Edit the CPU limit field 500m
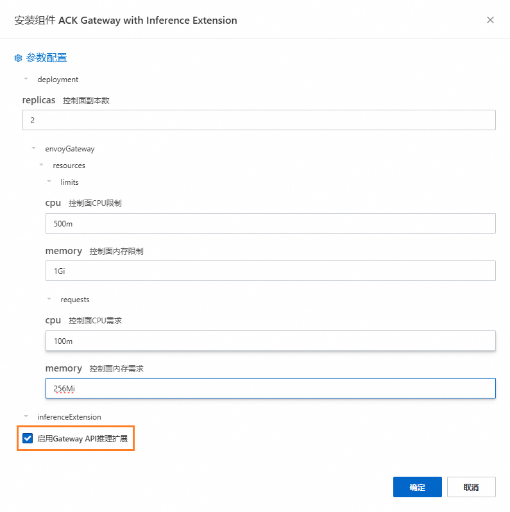 point(270,223)
